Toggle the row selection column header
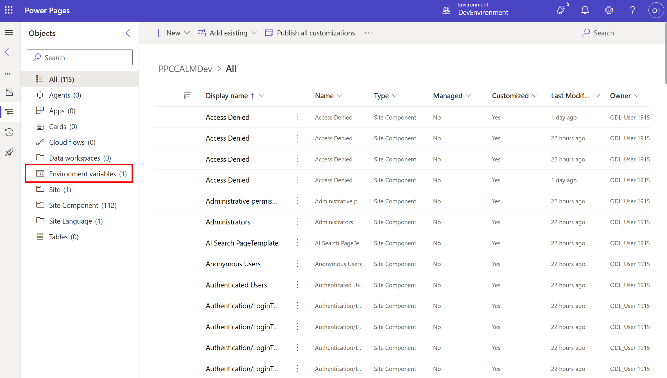 click(x=187, y=95)
